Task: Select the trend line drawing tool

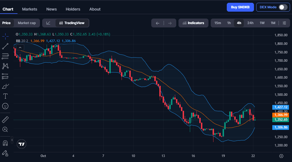Action: (5, 46)
